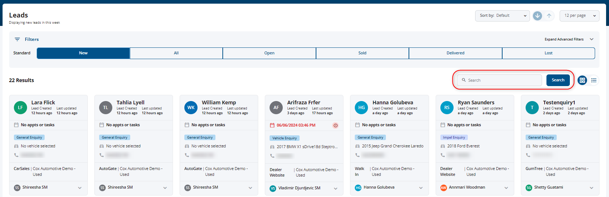
Task: Select the Open filter tab
Action: (269, 53)
